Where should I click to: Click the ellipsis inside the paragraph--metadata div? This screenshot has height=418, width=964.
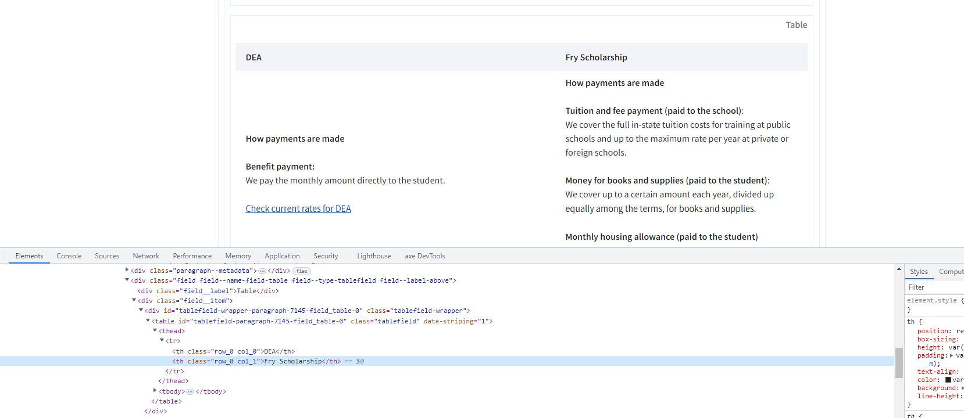262,271
